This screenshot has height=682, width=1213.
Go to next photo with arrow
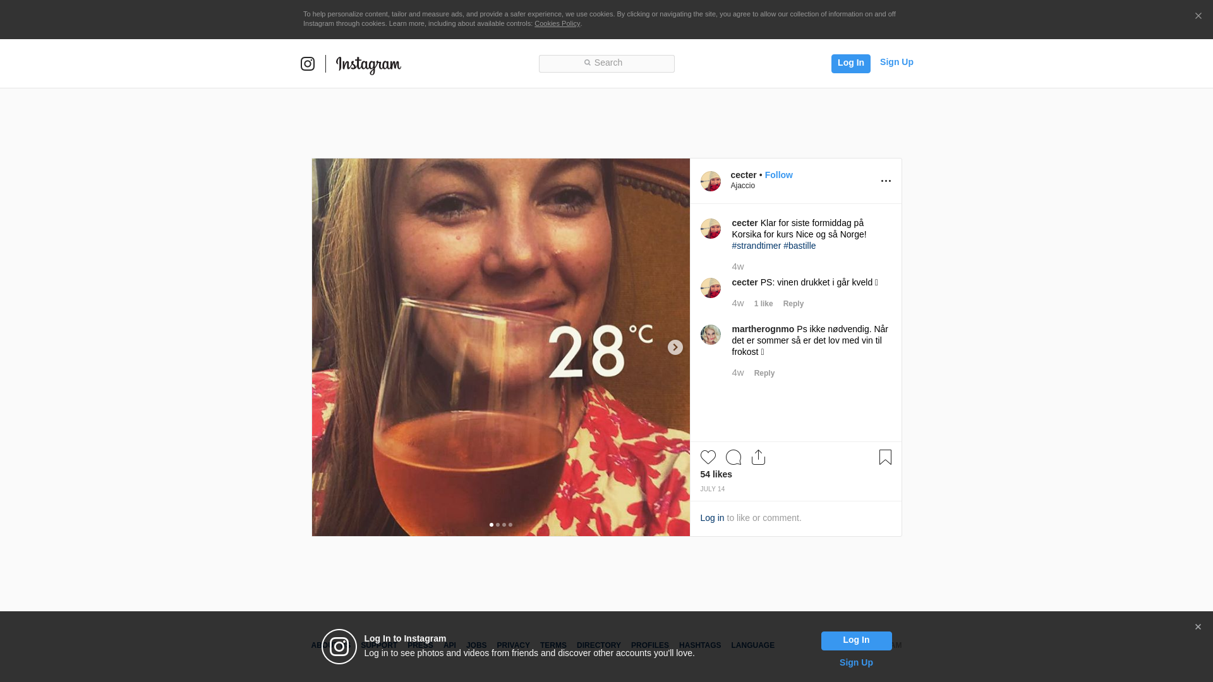click(675, 347)
